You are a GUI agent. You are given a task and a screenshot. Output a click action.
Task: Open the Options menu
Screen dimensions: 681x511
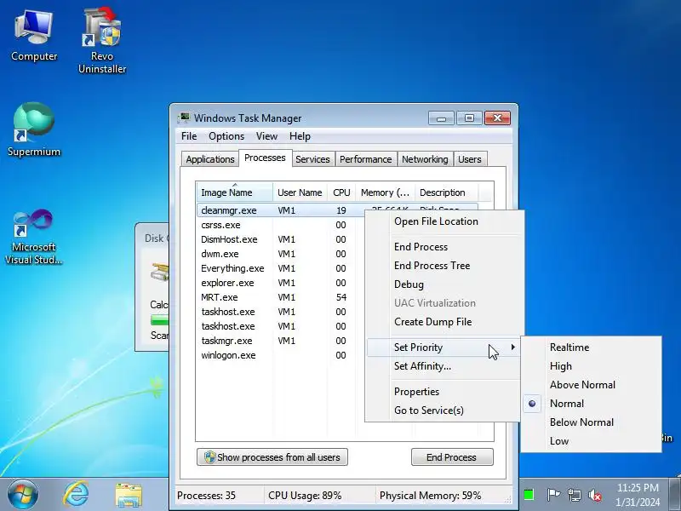pos(226,136)
